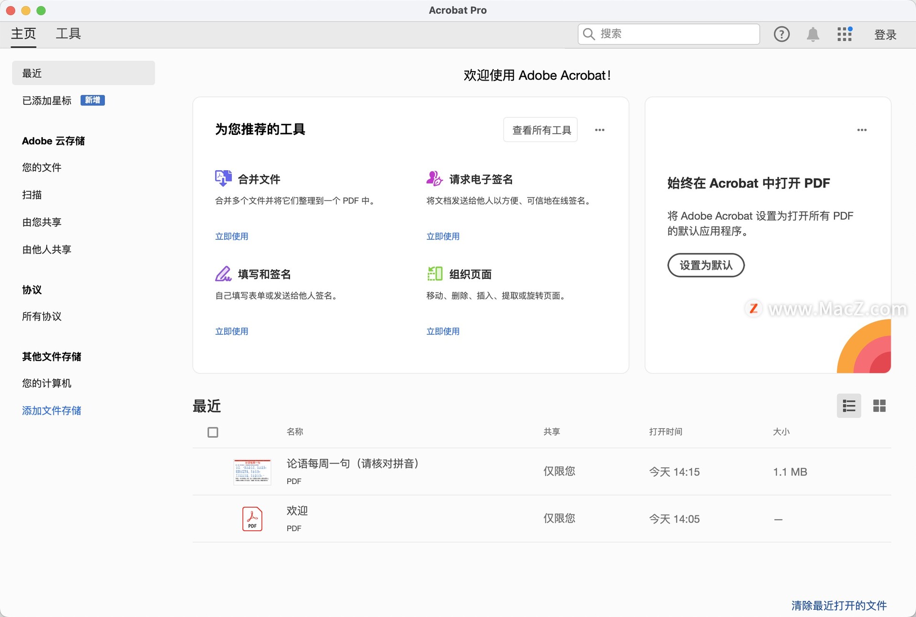Screen dimensions: 916x617
Task: Click 登录 to sign in
Action: click(885, 34)
